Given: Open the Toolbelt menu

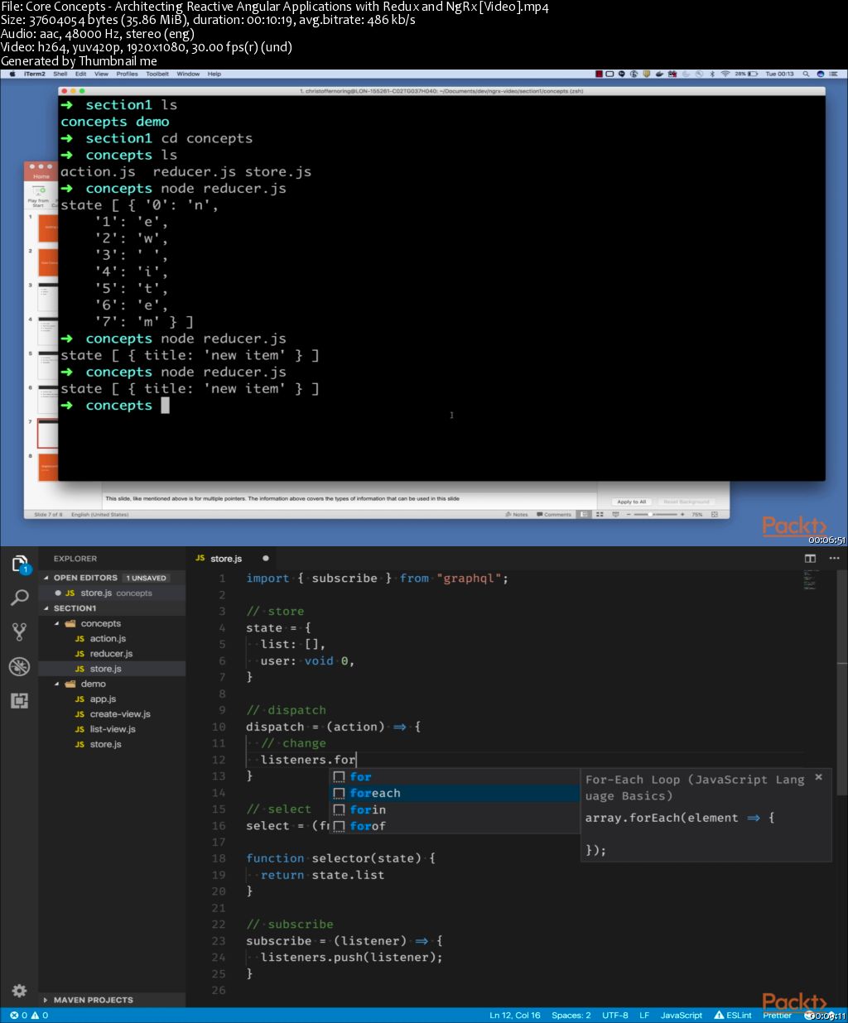Looking at the screenshot, I should point(157,74).
